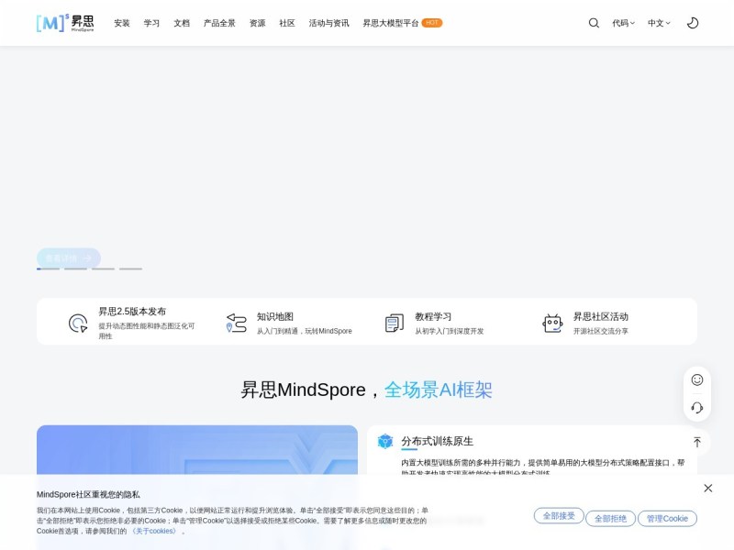Image resolution: width=734 pixels, height=550 pixels.
Task: Click the 全部接受 cookie button
Action: [559, 516]
